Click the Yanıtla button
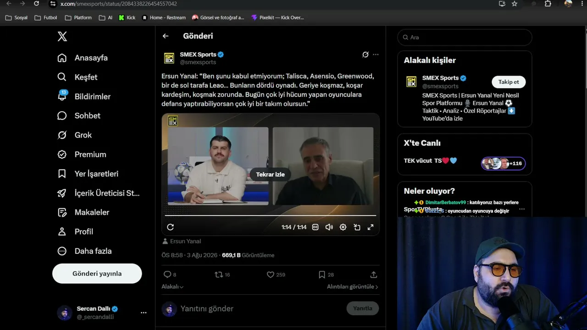This screenshot has height=330, width=587. click(363, 308)
